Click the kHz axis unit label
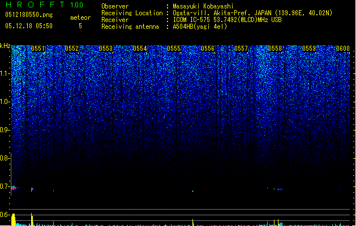This screenshot has width=356, height=226. click(x=5, y=46)
